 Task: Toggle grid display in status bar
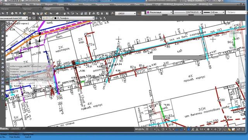tap(147, 129)
